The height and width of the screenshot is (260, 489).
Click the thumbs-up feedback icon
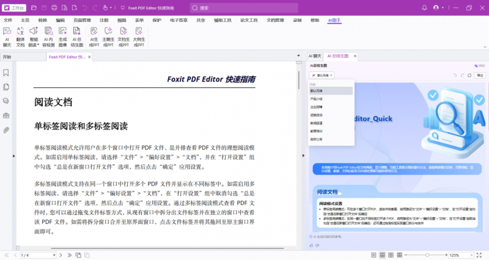311,245
